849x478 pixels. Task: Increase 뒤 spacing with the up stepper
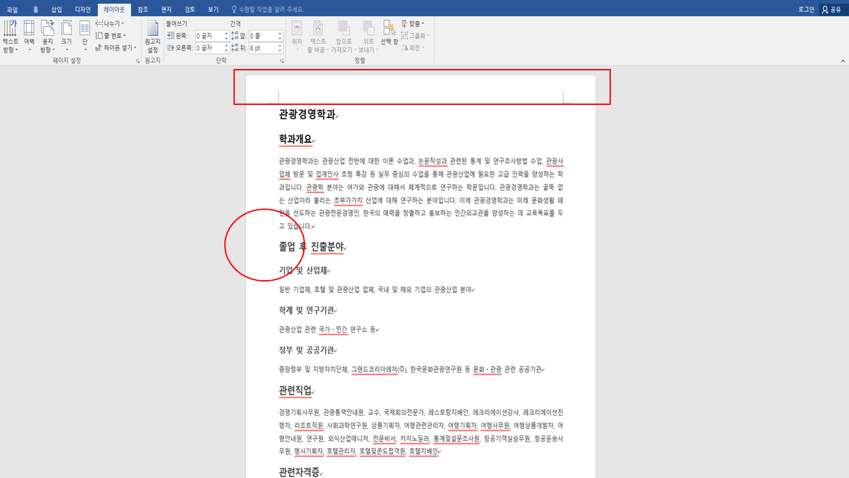pos(280,44)
